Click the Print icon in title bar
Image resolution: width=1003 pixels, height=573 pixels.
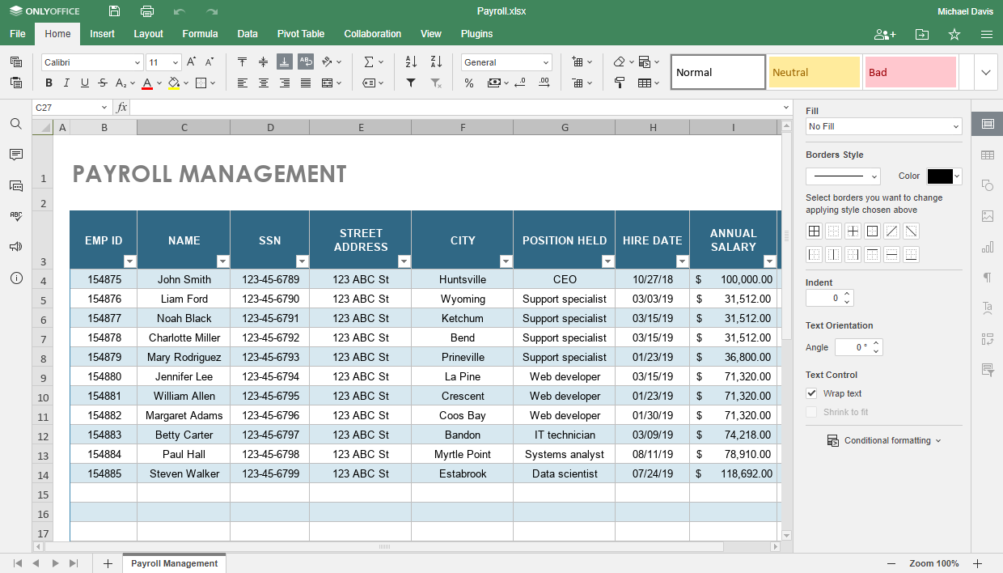click(x=146, y=11)
